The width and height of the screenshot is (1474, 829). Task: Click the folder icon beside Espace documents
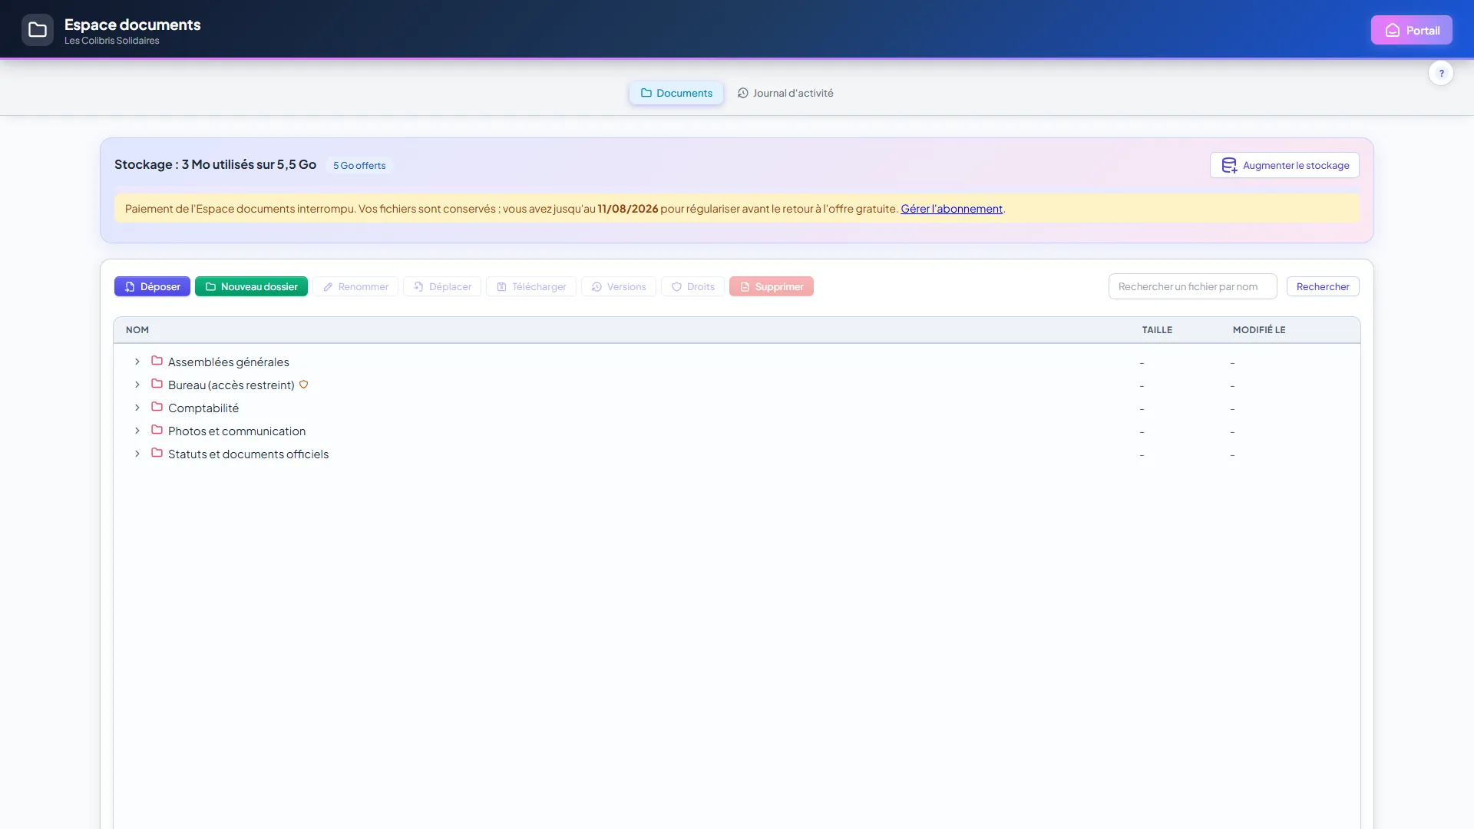pyautogui.click(x=38, y=30)
